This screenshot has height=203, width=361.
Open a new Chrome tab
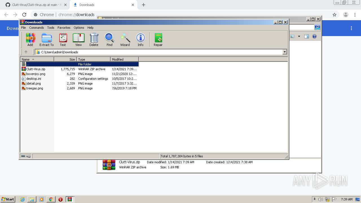pyautogui.click(x=144, y=5)
